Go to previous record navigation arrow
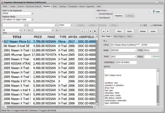 [x=86, y=31]
